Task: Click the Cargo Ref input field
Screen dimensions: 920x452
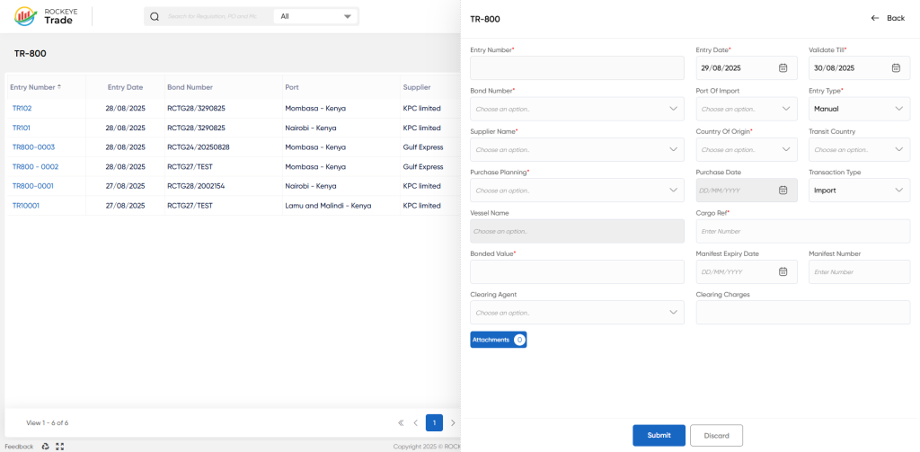Action: coord(802,231)
